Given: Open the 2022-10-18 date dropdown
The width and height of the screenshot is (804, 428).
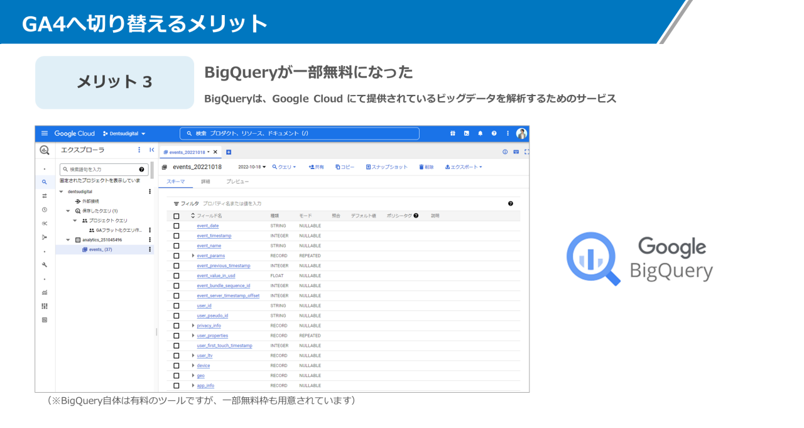Looking at the screenshot, I should point(251,167).
